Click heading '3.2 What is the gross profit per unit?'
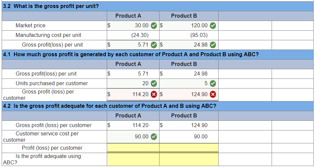 click(51, 6)
